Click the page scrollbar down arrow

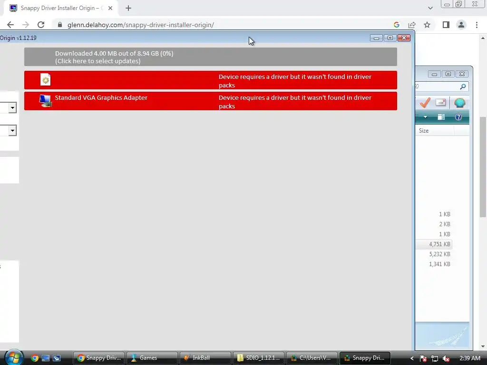point(483,346)
